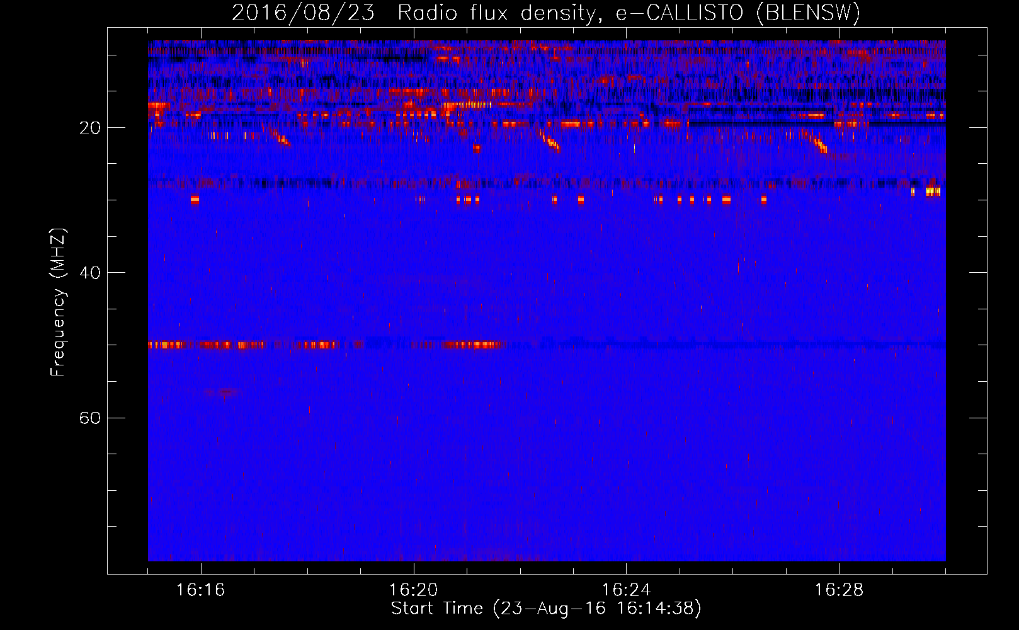Click the Frequency (MHZ) axis label
The height and width of the screenshot is (630, 1019).
coord(58,302)
